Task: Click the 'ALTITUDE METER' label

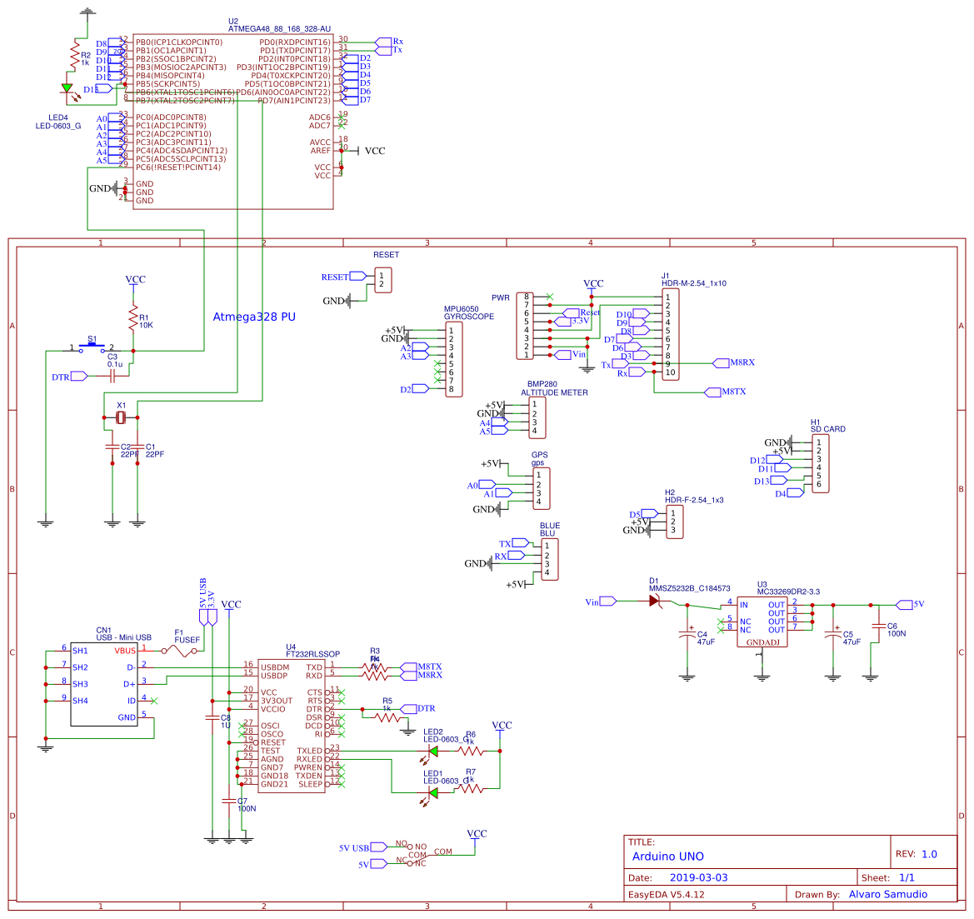Action: 554,392
